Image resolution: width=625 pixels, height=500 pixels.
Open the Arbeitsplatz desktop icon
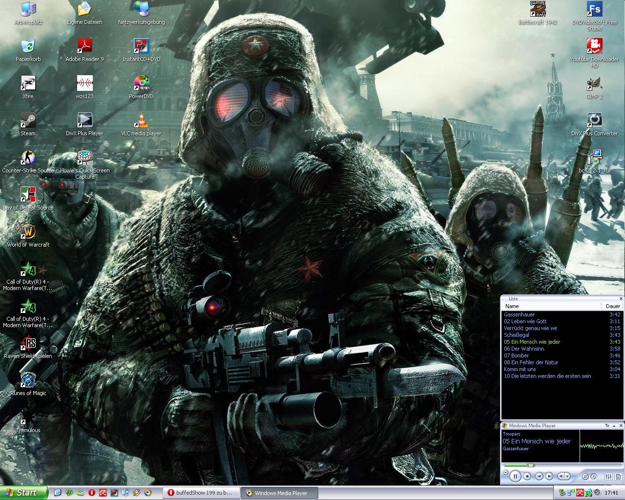[x=28, y=13]
